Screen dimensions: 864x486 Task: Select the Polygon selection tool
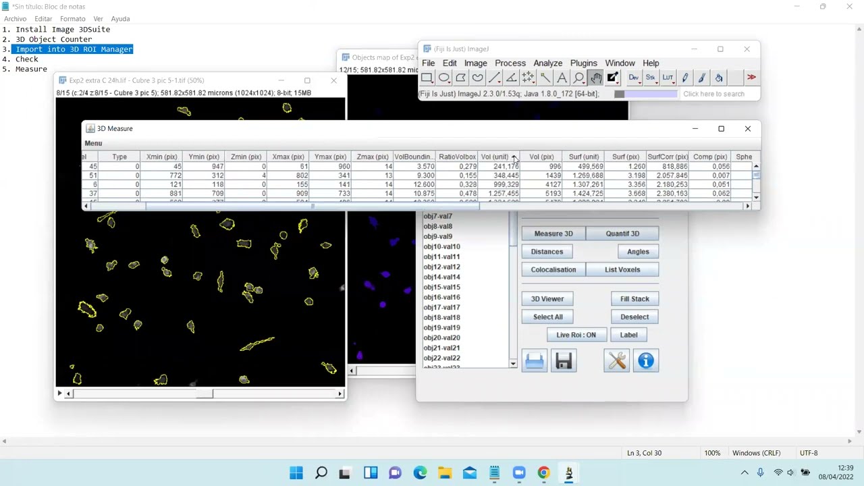pos(461,78)
